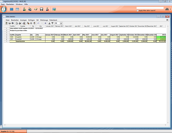Switch to the table list view icon

pyautogui.click(x=17, y=9)
